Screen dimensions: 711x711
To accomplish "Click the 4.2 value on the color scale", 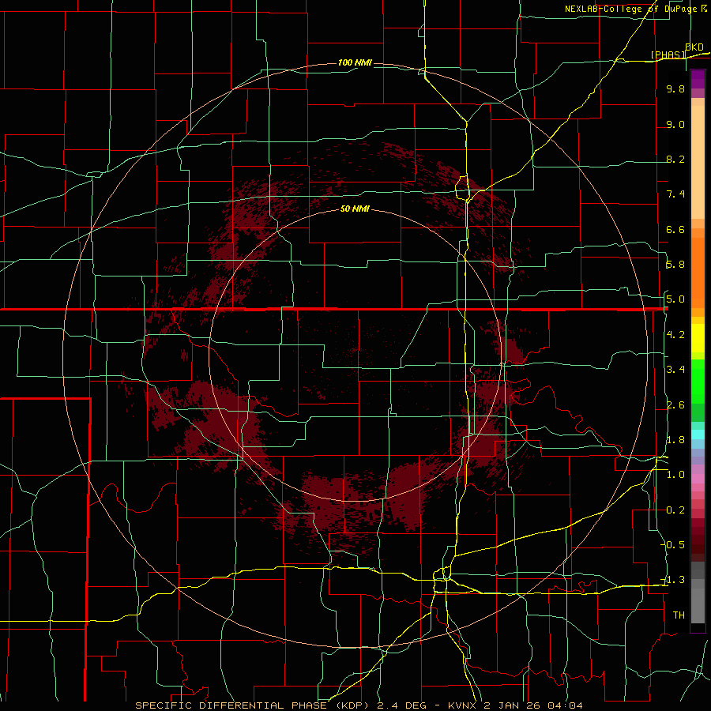I will [675, 335].
